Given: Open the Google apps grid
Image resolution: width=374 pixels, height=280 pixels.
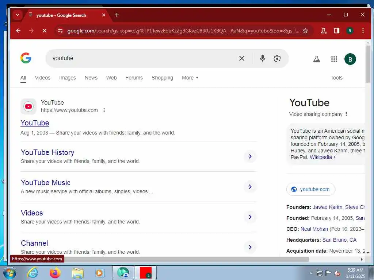Looking at the screenshot, I should [x=334, y=59].
